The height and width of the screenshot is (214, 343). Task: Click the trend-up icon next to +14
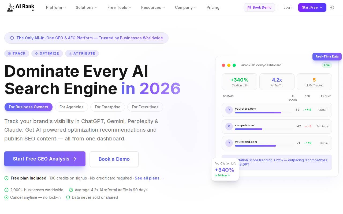305,110
